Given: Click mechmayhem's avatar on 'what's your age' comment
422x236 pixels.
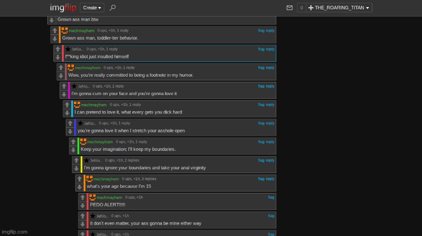Looking at the screenshot, I should coord(89,179).
